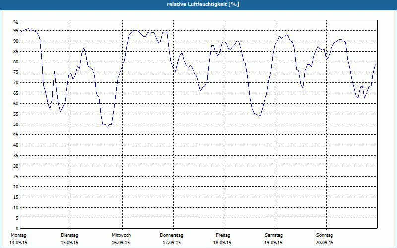Select the 75 y-axis label

[x=16, y=72]
